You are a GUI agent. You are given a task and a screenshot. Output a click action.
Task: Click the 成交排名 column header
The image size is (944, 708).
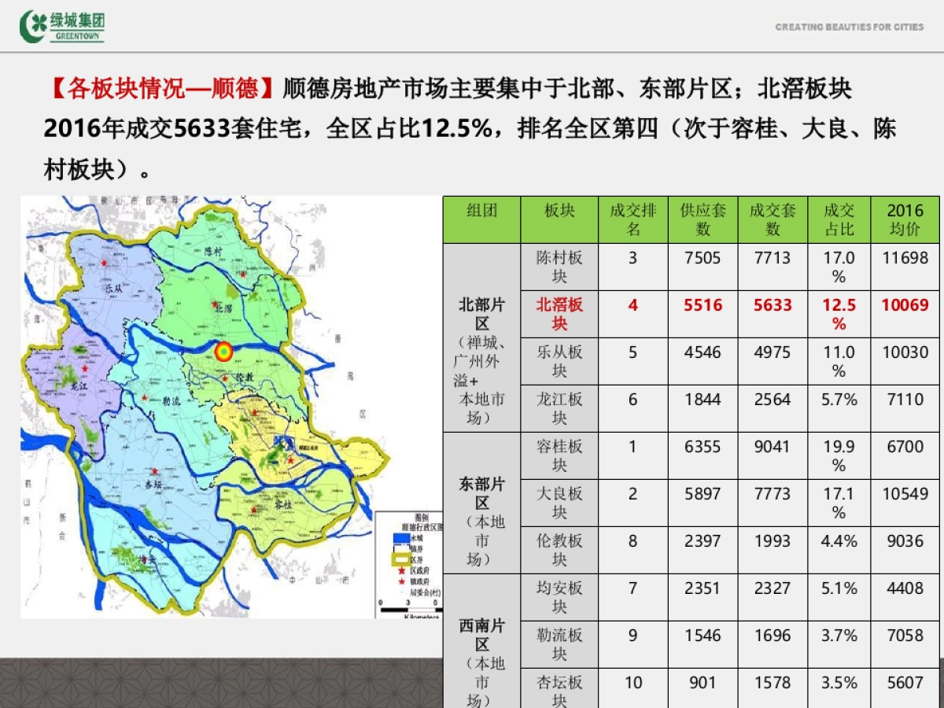[632, 219]
